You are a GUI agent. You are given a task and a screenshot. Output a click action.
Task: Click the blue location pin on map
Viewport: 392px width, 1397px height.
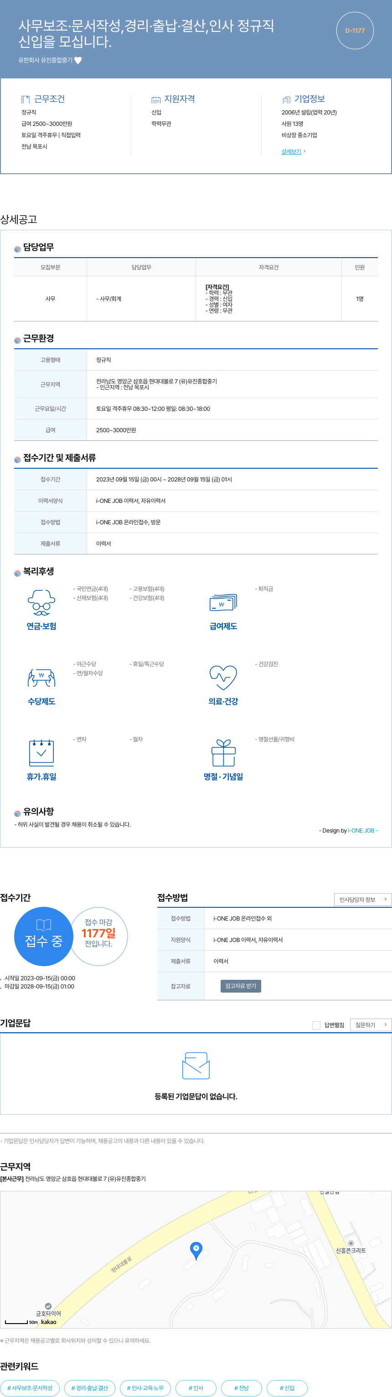coord(196,1250)
